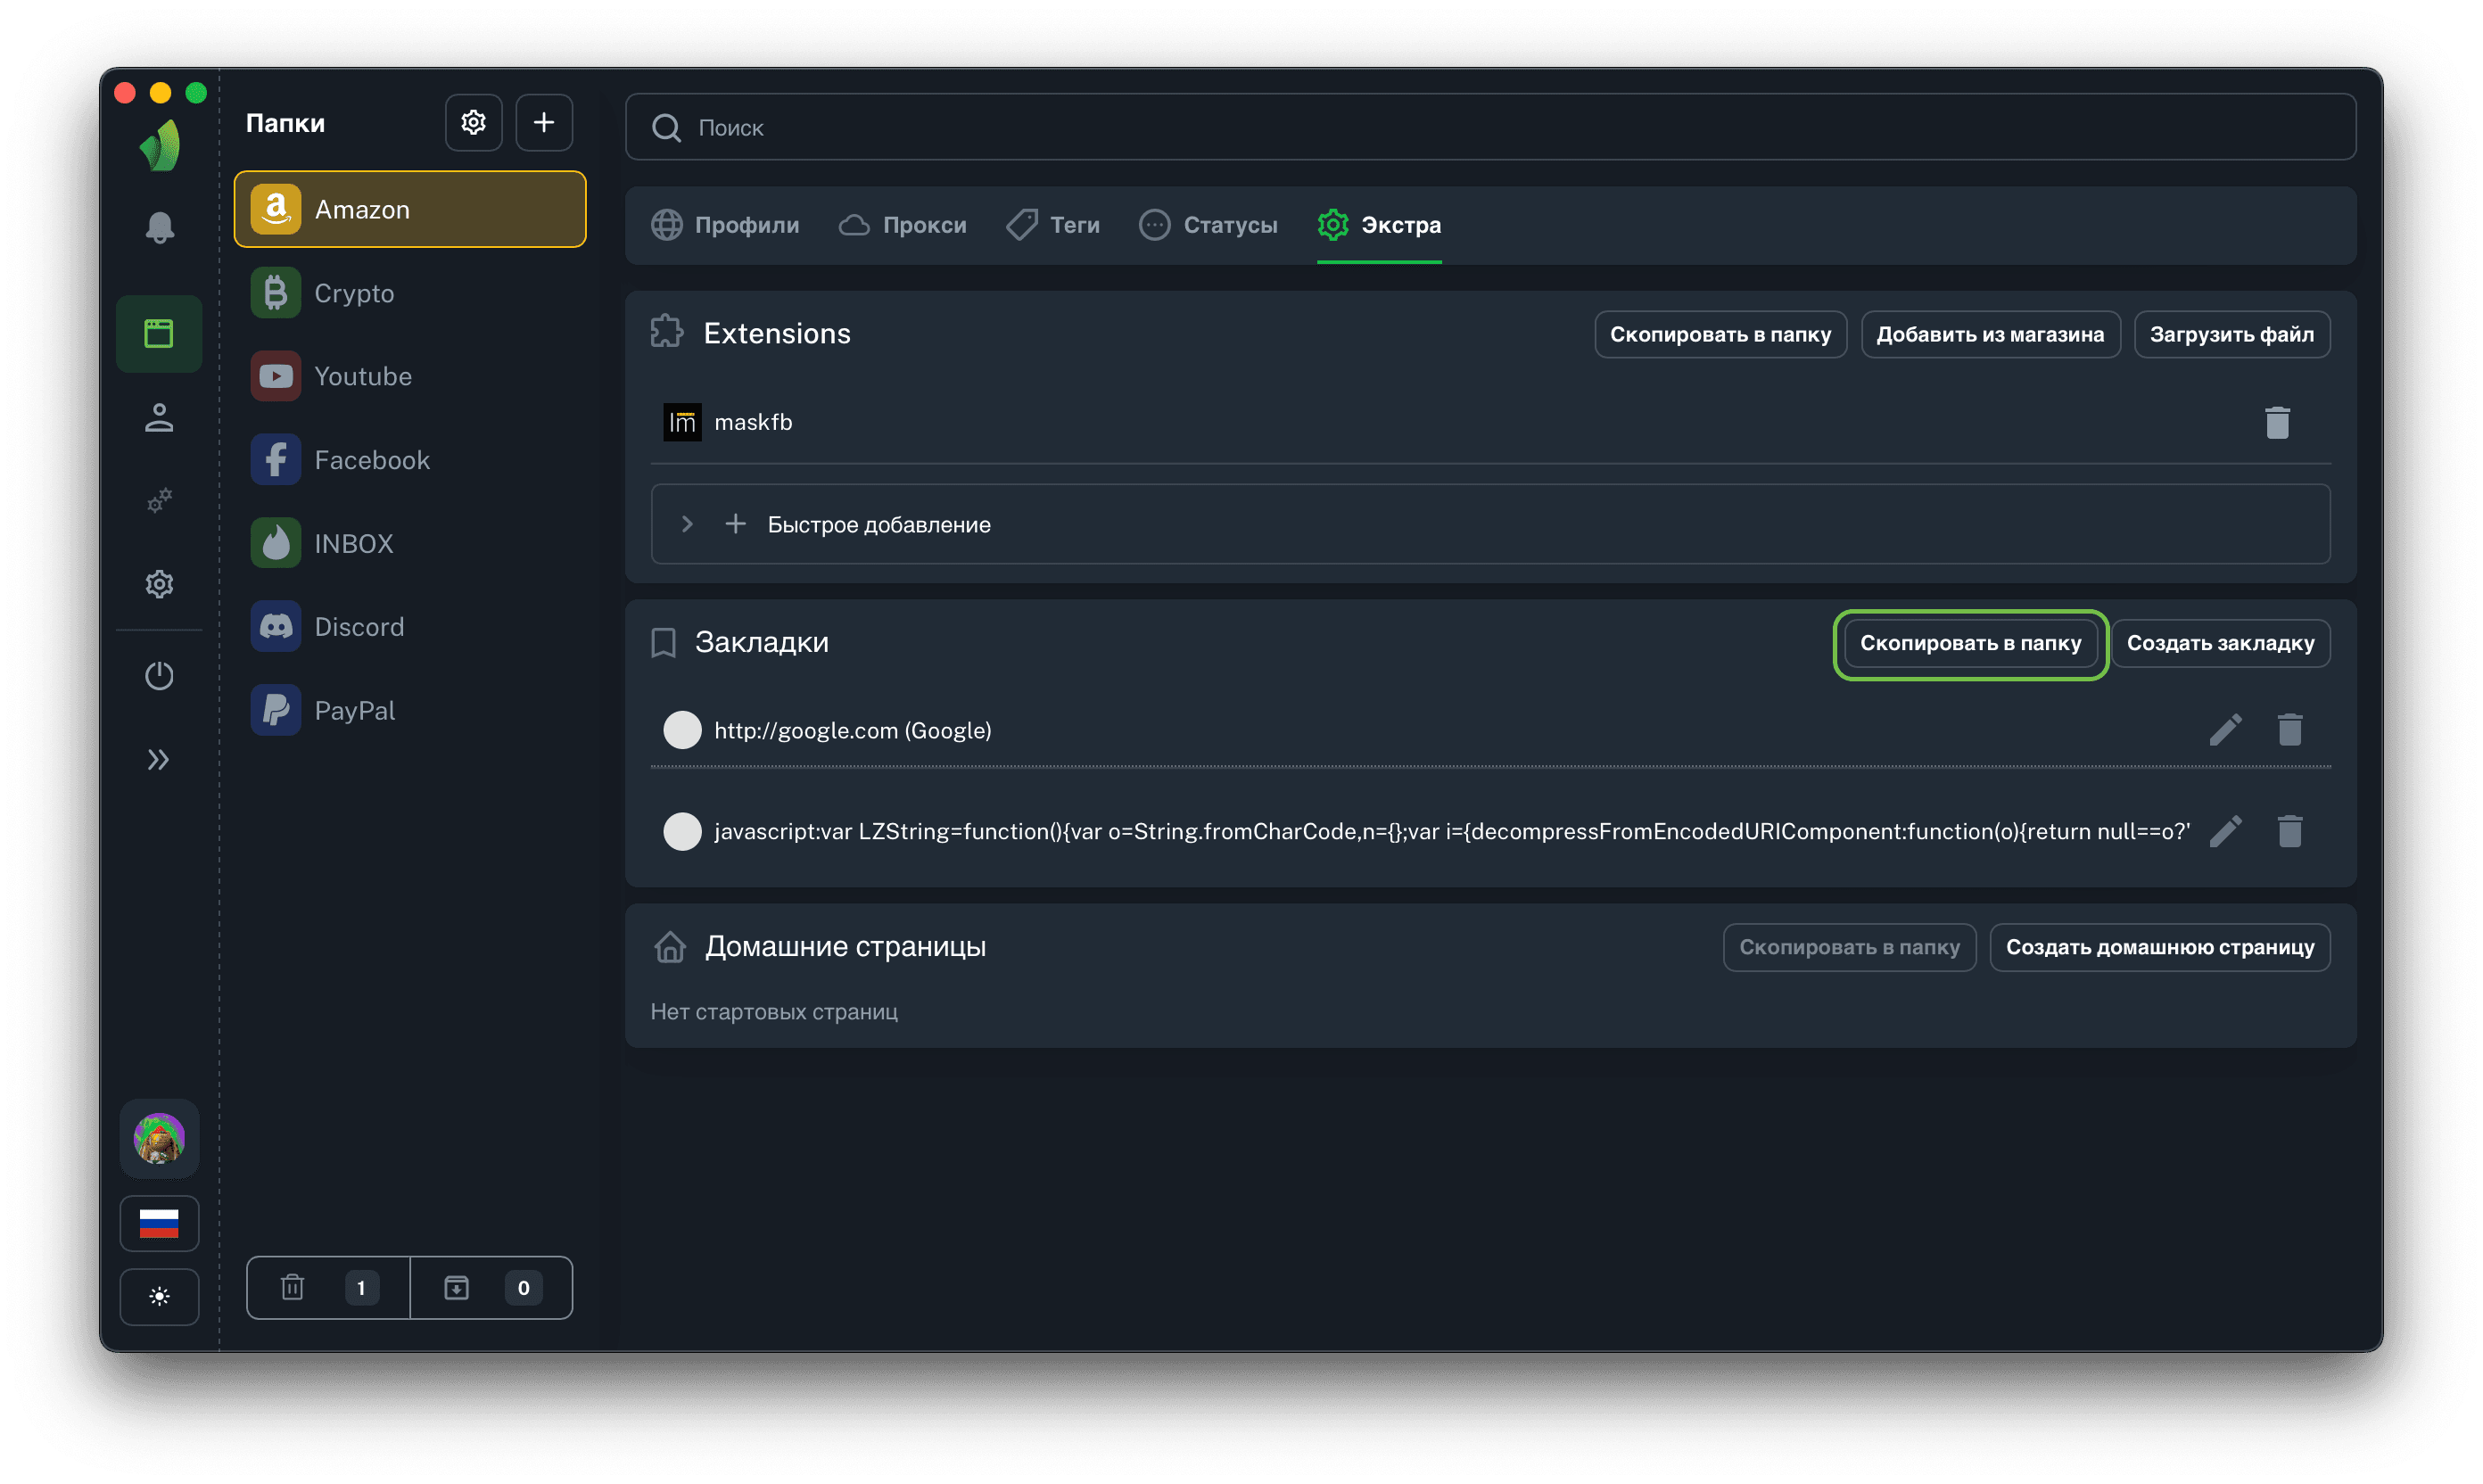
Task: Click the notifications bell icon
Action: [x=159, y=228]
